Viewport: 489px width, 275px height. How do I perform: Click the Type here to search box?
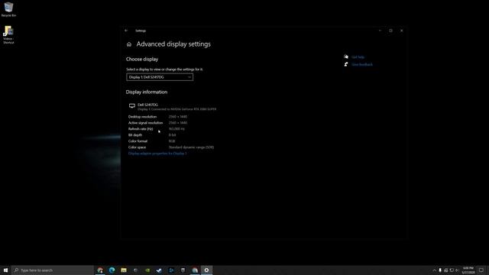click(53, 270)
